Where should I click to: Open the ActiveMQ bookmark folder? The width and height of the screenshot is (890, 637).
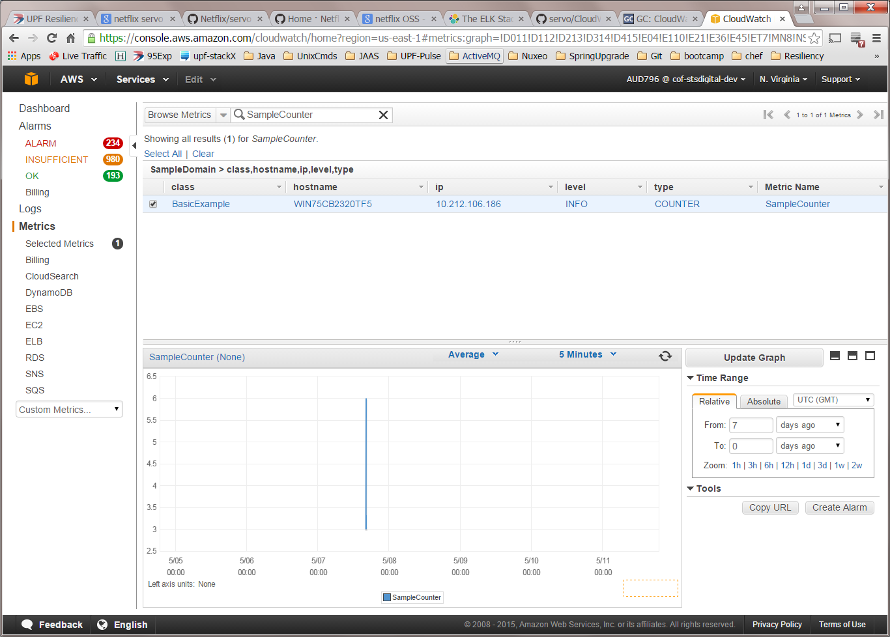coord(474,56)
